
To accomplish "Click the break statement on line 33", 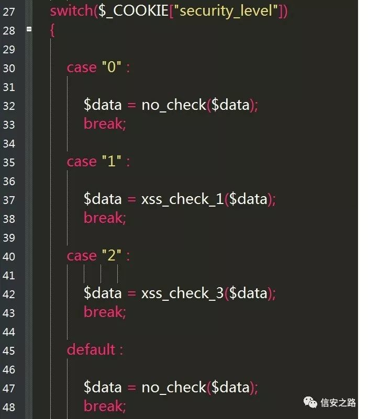I will click(x=105, y=124).
